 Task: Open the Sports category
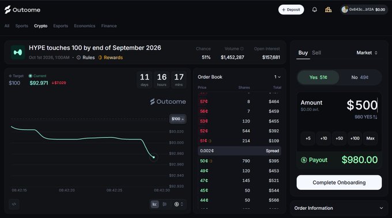point(21,26)
